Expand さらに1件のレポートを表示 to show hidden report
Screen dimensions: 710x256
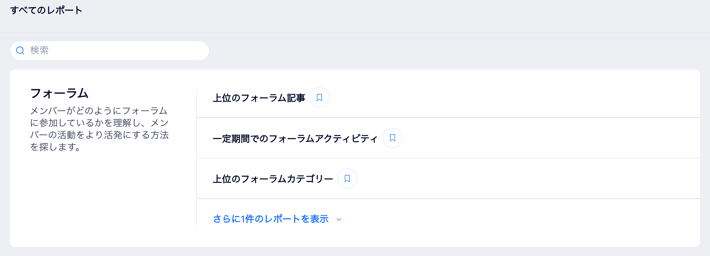point(271,219)
